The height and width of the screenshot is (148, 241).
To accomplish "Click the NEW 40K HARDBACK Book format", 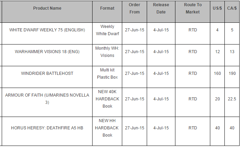I will point(107,99).
